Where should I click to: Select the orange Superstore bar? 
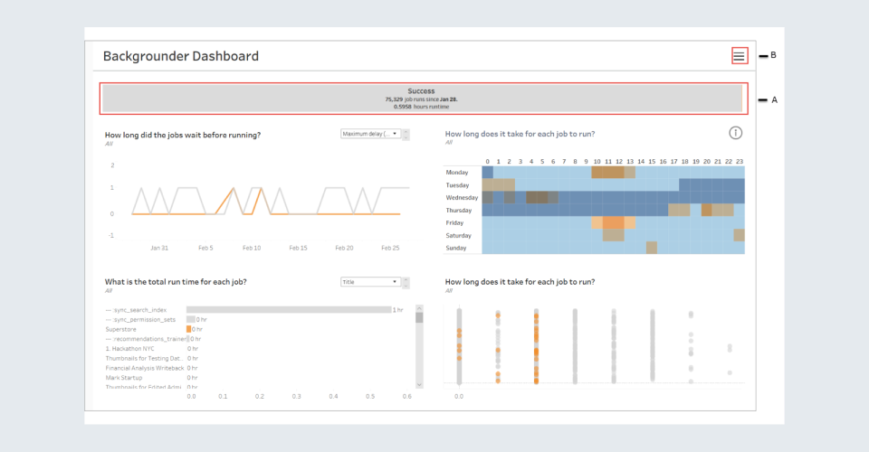189,329
